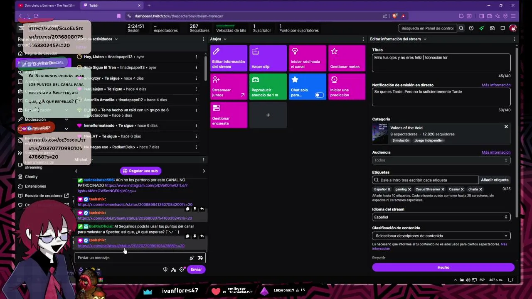The image size is (532, 299).
Task: Click Más información next to notification field
Action: 496,85
